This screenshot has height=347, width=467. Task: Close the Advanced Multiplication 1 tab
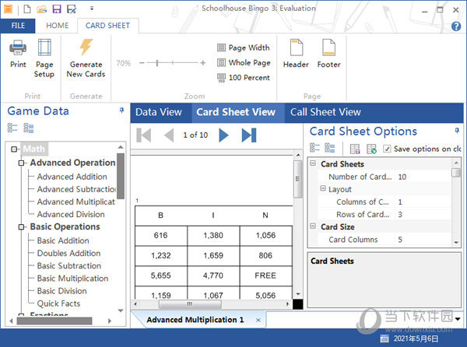[x=258, y=321]
